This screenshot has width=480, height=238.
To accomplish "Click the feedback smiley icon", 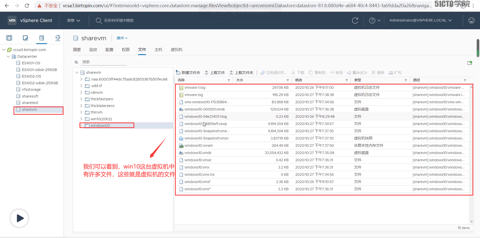I will pos(471,20).
